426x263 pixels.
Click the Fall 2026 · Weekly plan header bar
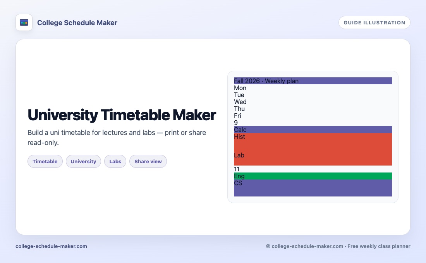pyautogui.click(x=313, y=81)
